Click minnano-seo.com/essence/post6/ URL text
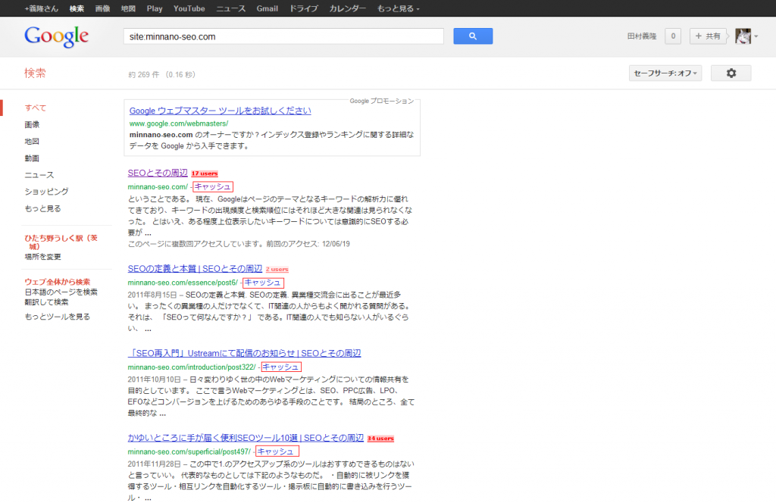The height and width of the screenshot is (503, 776). click(x=183, y=283)
